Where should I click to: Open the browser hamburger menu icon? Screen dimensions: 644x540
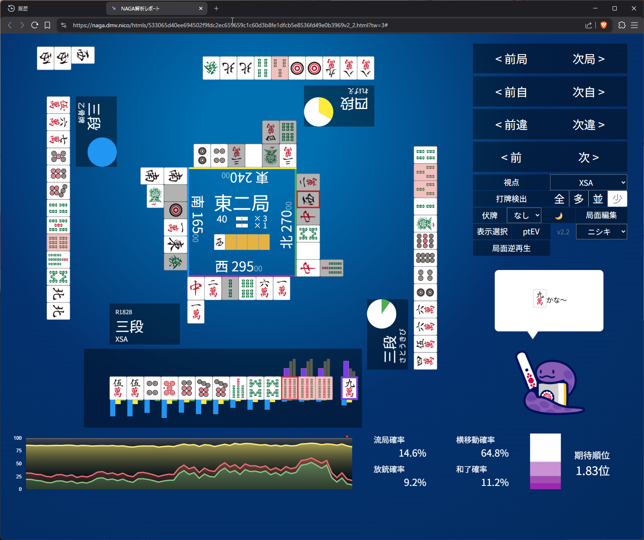[x=634, y=25]
